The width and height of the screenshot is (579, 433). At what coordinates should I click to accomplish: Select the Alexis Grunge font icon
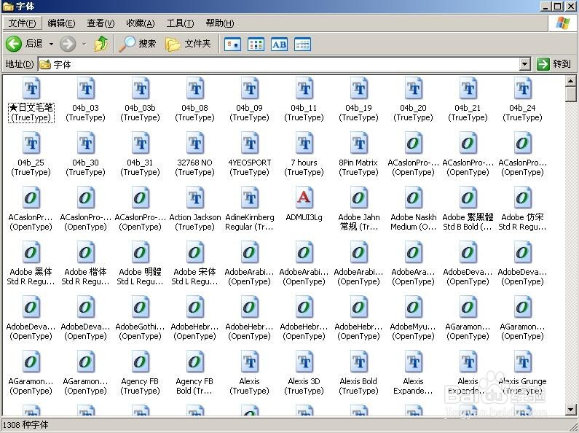point(522,362)
